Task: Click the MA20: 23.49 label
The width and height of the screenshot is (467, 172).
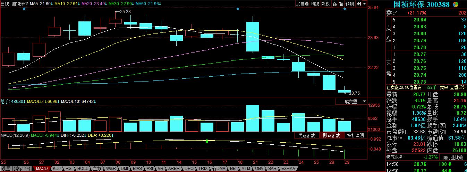Action: [x=95, y=4]
